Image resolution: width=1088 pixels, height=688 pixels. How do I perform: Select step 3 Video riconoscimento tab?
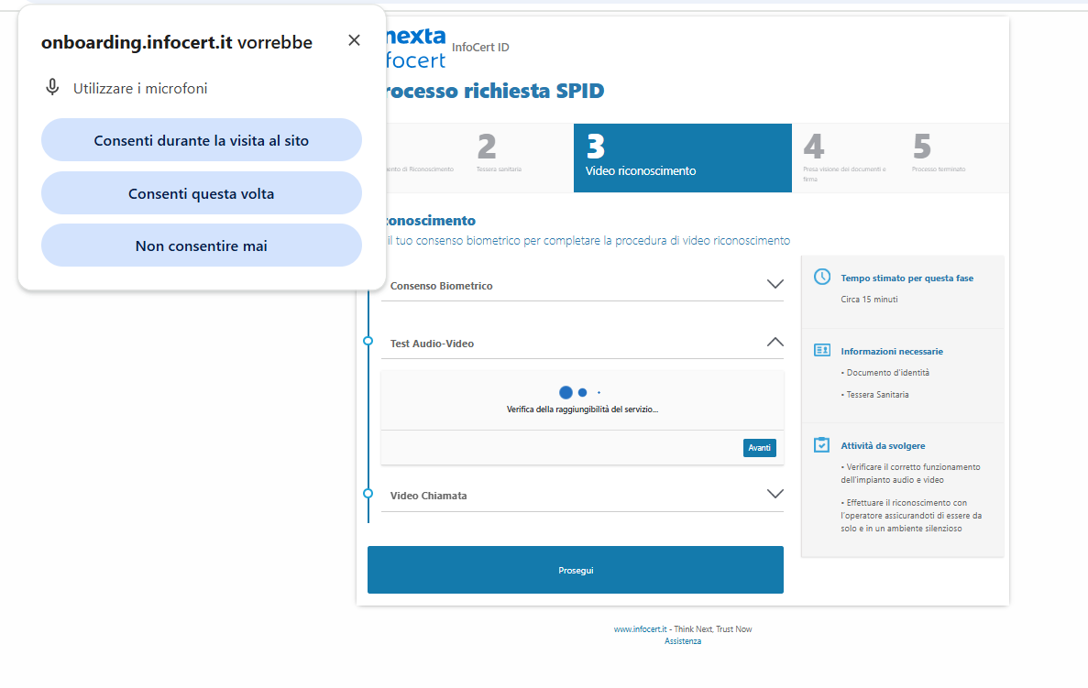(682, 158)
